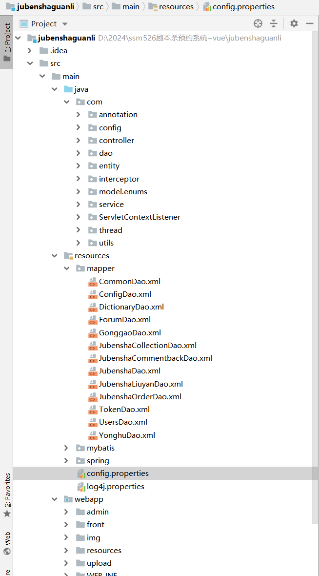This screenshot has width=319, height=576.
Task: Expand the mybatis folder
Action: pos(66,448)
